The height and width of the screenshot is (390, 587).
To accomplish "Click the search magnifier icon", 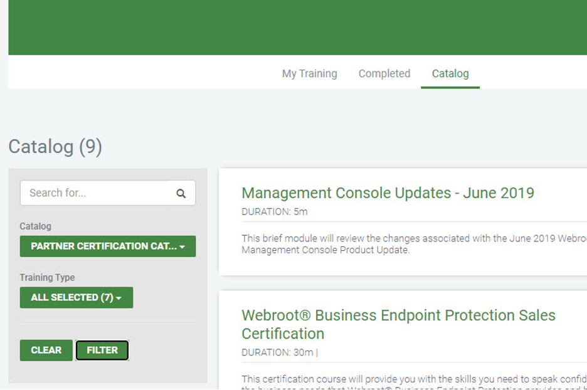I will [x=181, y=194].
